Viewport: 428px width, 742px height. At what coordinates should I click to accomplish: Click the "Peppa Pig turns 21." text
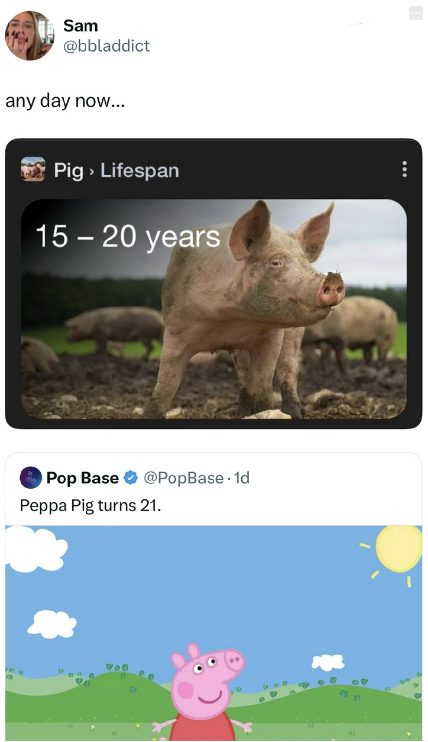click(x=90, y=505)
